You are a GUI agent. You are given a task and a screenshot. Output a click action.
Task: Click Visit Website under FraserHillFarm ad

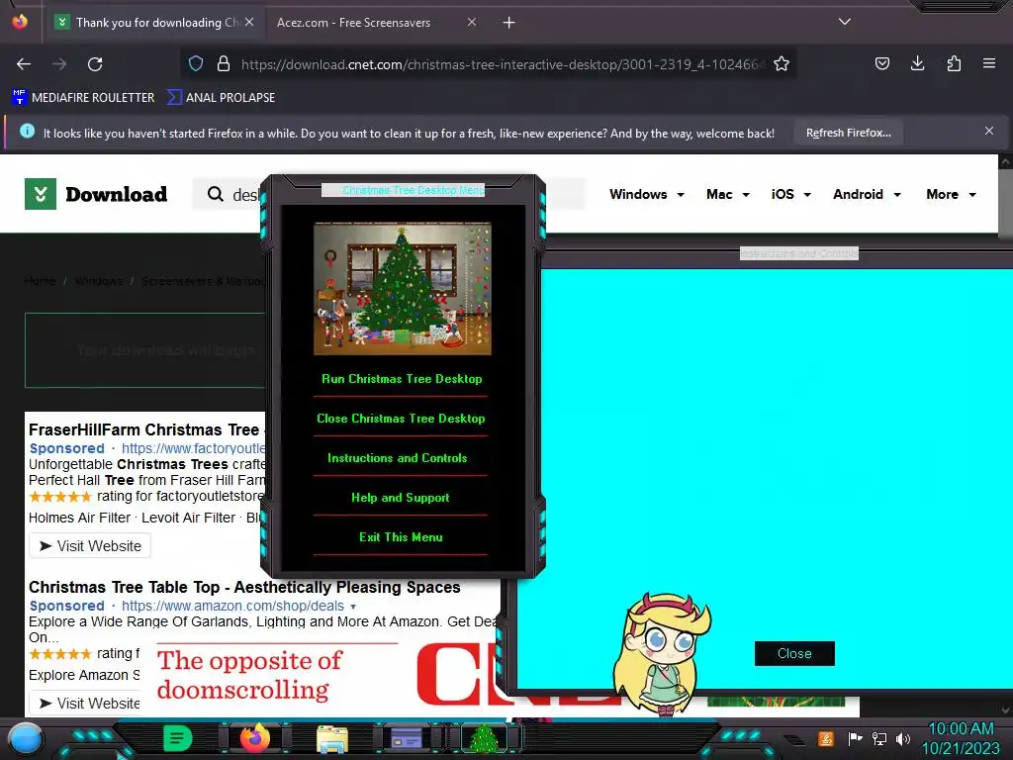(90, 546)
